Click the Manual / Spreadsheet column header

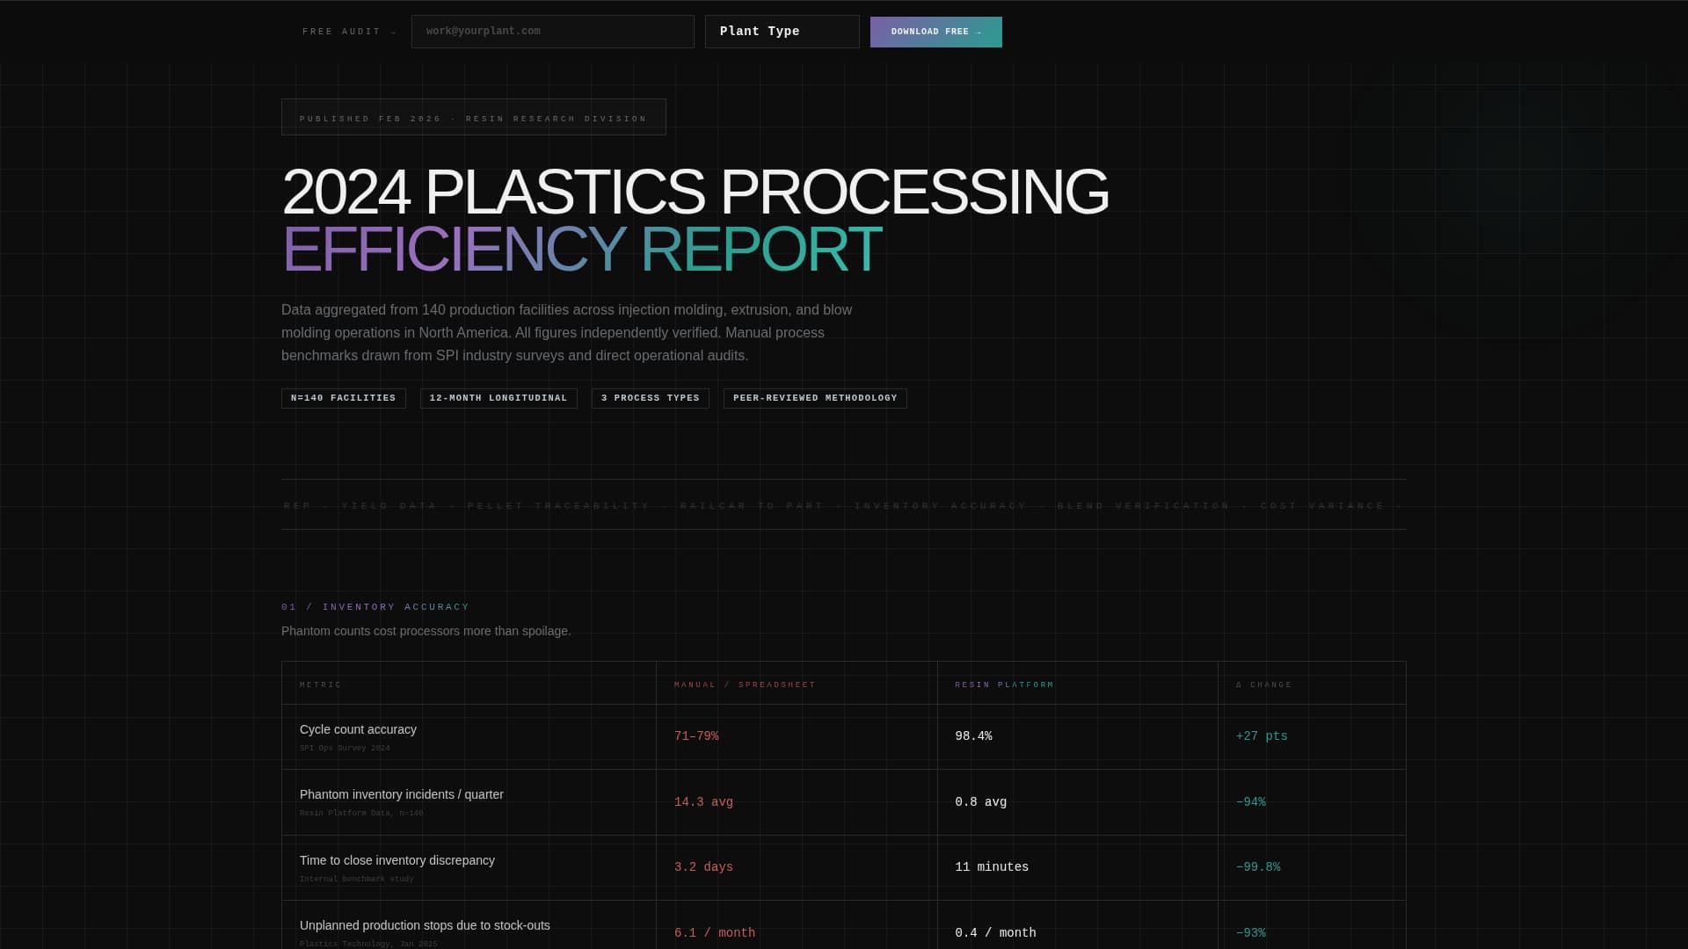click(x=745, y=685)
